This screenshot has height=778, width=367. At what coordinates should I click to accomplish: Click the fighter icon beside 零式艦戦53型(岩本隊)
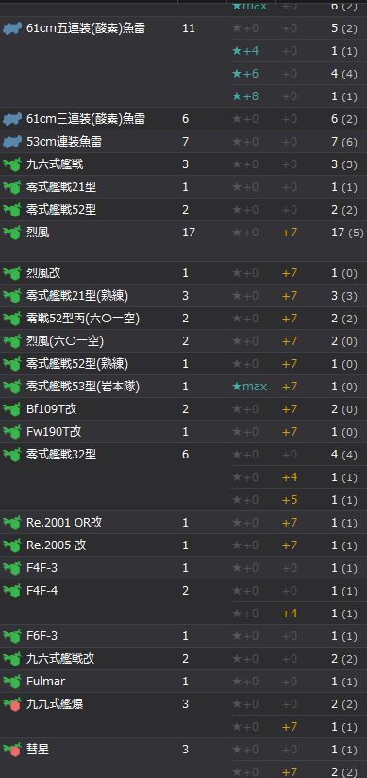click(x=12, y=387)
